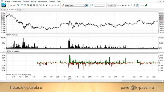Click the SBRF-6.18 [Price] legend label
Image resolution: width=164 pixels, height=92 pixels.
pos(12,35)
